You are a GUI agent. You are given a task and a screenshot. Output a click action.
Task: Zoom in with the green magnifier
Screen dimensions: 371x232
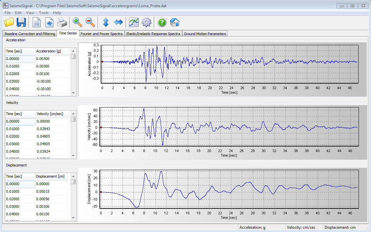point(78,23)
